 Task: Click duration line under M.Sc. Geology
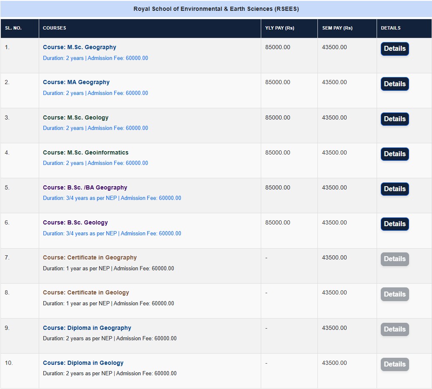(x=95, y=128)
